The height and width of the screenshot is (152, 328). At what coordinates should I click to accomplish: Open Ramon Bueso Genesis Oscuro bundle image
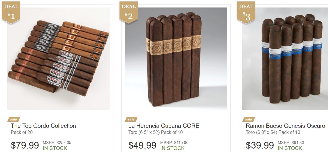coord(285,59)
